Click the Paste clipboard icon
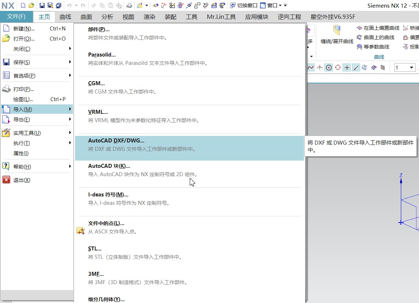 [x=110, y=5]
